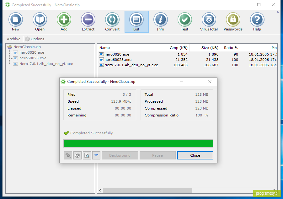Select the nero60023.exe row in the file list
283x199 pixels.
click(x=188, y=60)
